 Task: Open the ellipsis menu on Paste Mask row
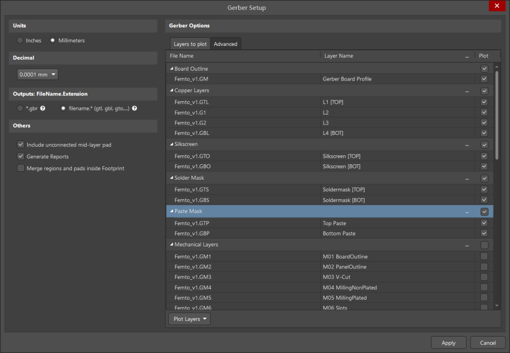(x=467, y=212)
